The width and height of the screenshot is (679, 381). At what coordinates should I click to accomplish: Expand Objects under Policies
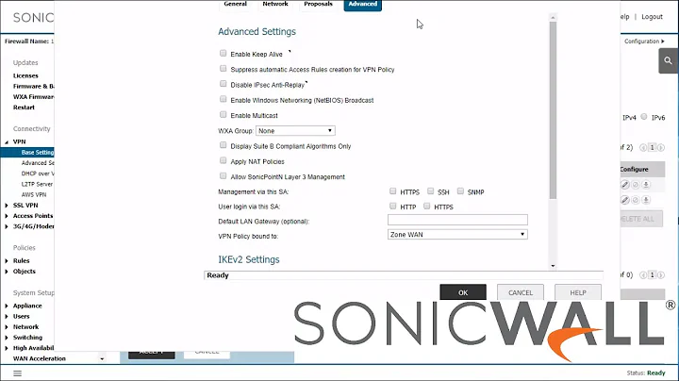(7, 272)
